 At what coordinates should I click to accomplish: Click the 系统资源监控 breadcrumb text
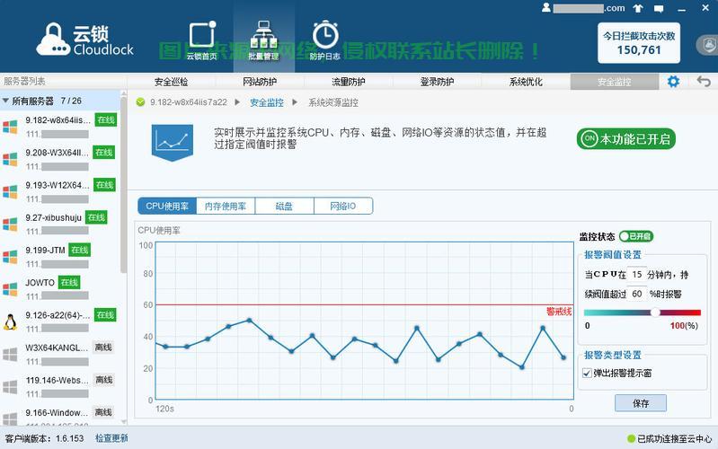coord(332,102)
